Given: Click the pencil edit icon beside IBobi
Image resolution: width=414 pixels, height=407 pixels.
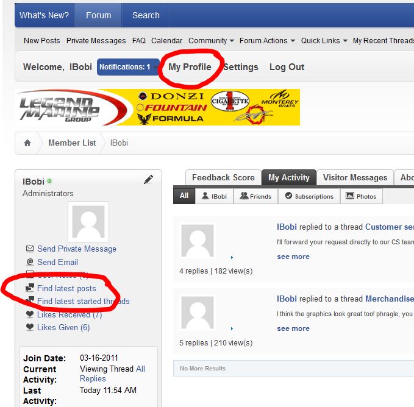Looking at the screenshot, I should 148,179.
